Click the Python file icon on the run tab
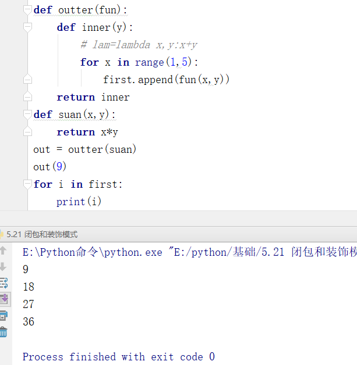Viewport: 357px width, 365px height. tap(2, 234)
